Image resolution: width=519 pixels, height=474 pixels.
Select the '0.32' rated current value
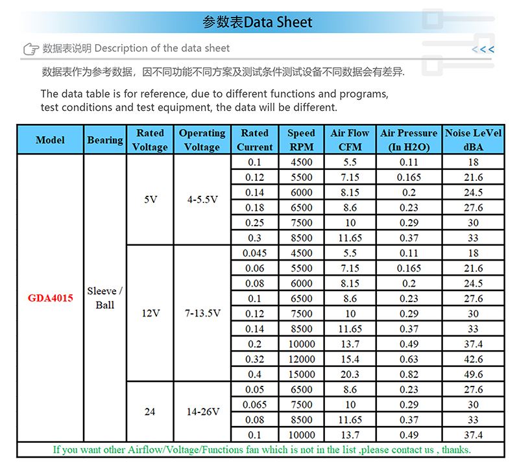(254, 359)
